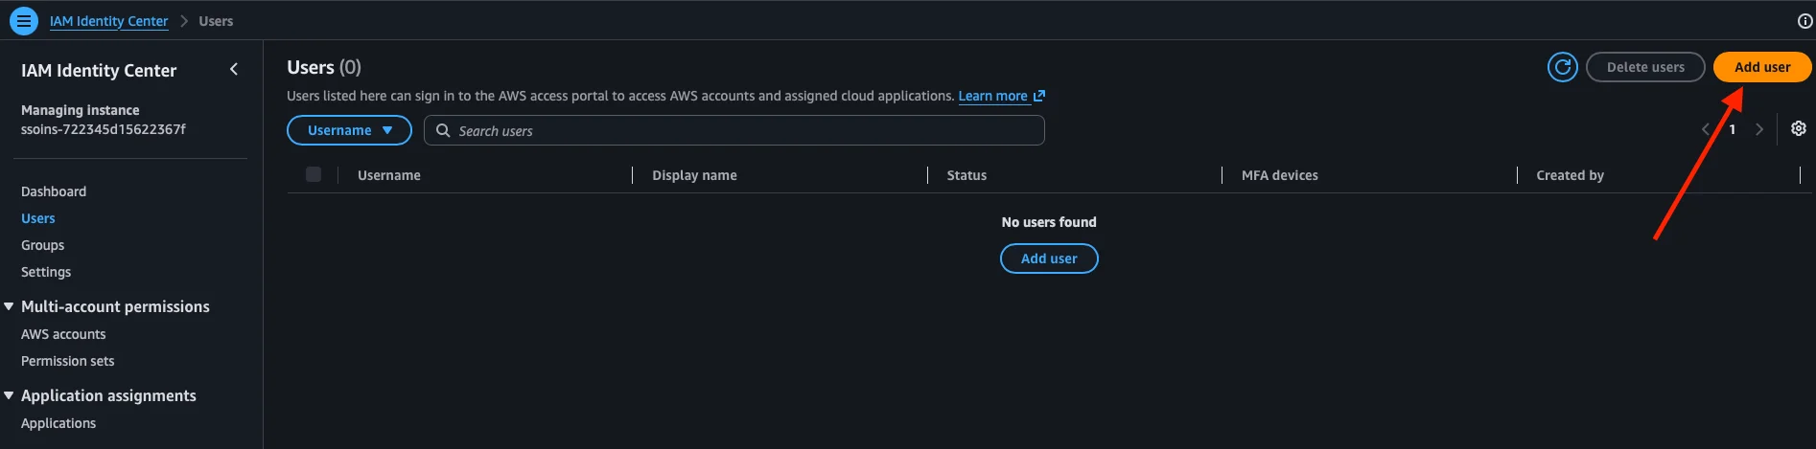Image resolution: width=1816 pixels, height=449 pixels.
Task: Open Settings in the sidebar
Action: coord(46,272)
